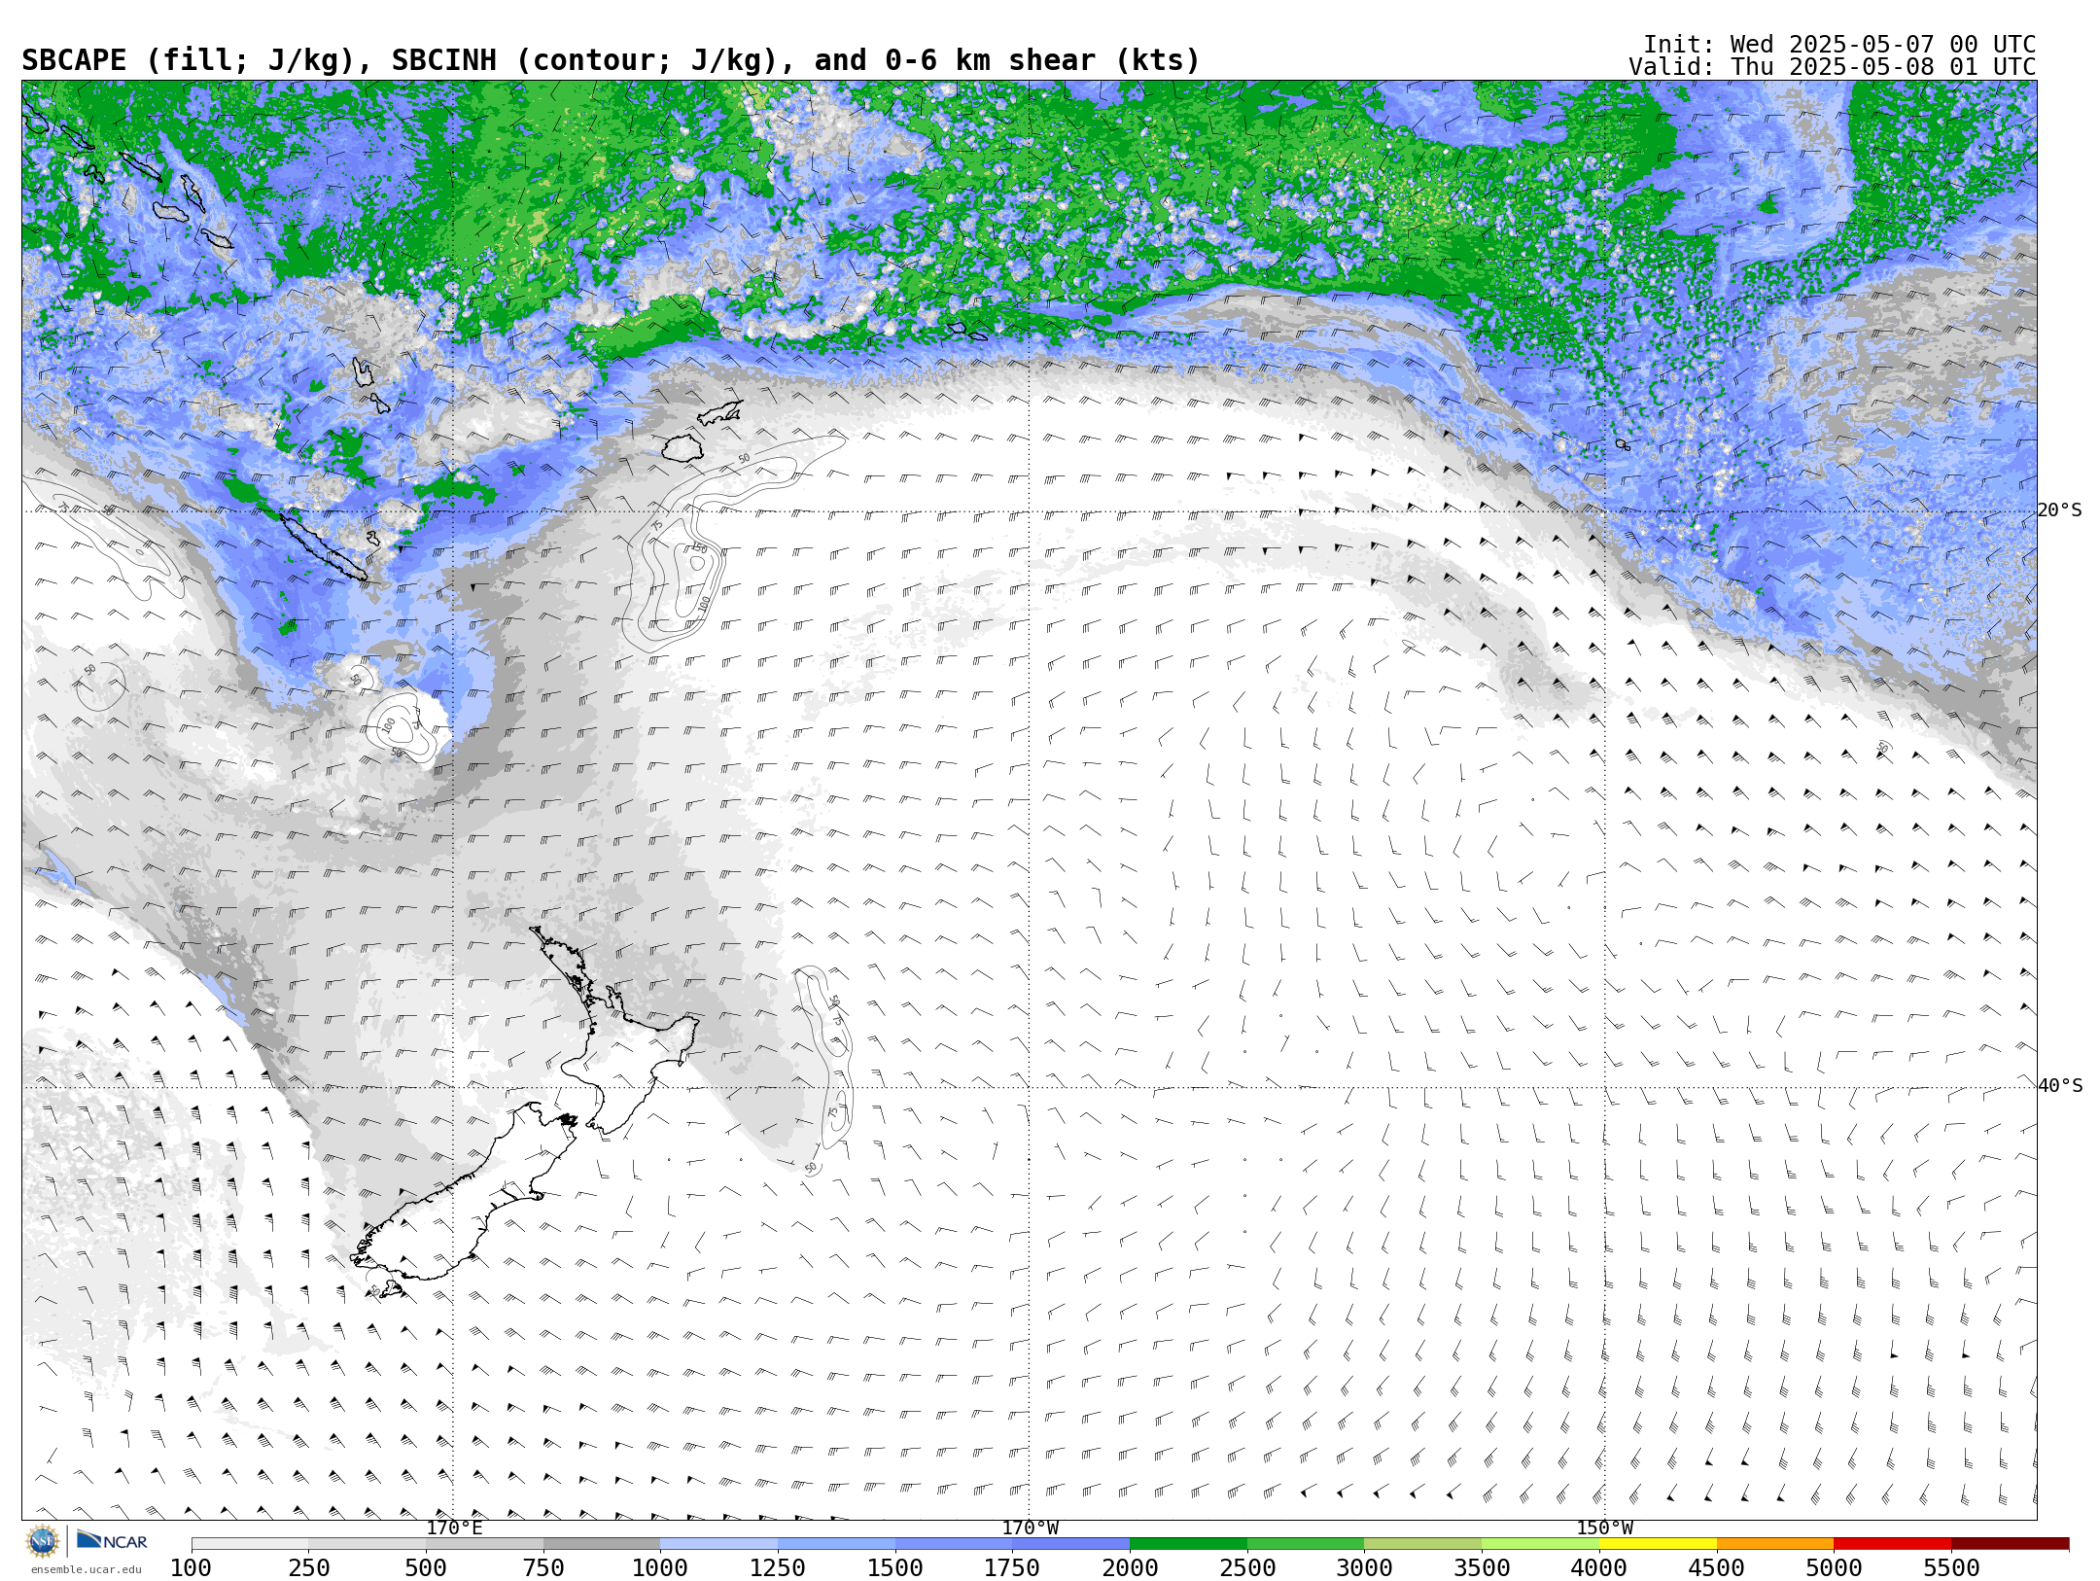Click the 250 colorbar label
Screen dimensions: 2100x1581
[308, 1568]
